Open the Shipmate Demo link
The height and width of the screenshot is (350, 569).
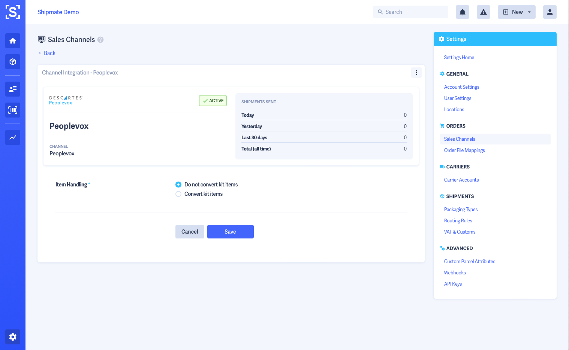coord(58,12)
